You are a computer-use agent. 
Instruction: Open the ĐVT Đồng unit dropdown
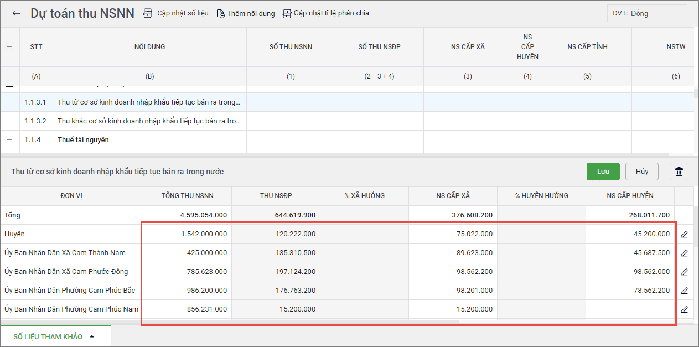click(x=646, y=13)
